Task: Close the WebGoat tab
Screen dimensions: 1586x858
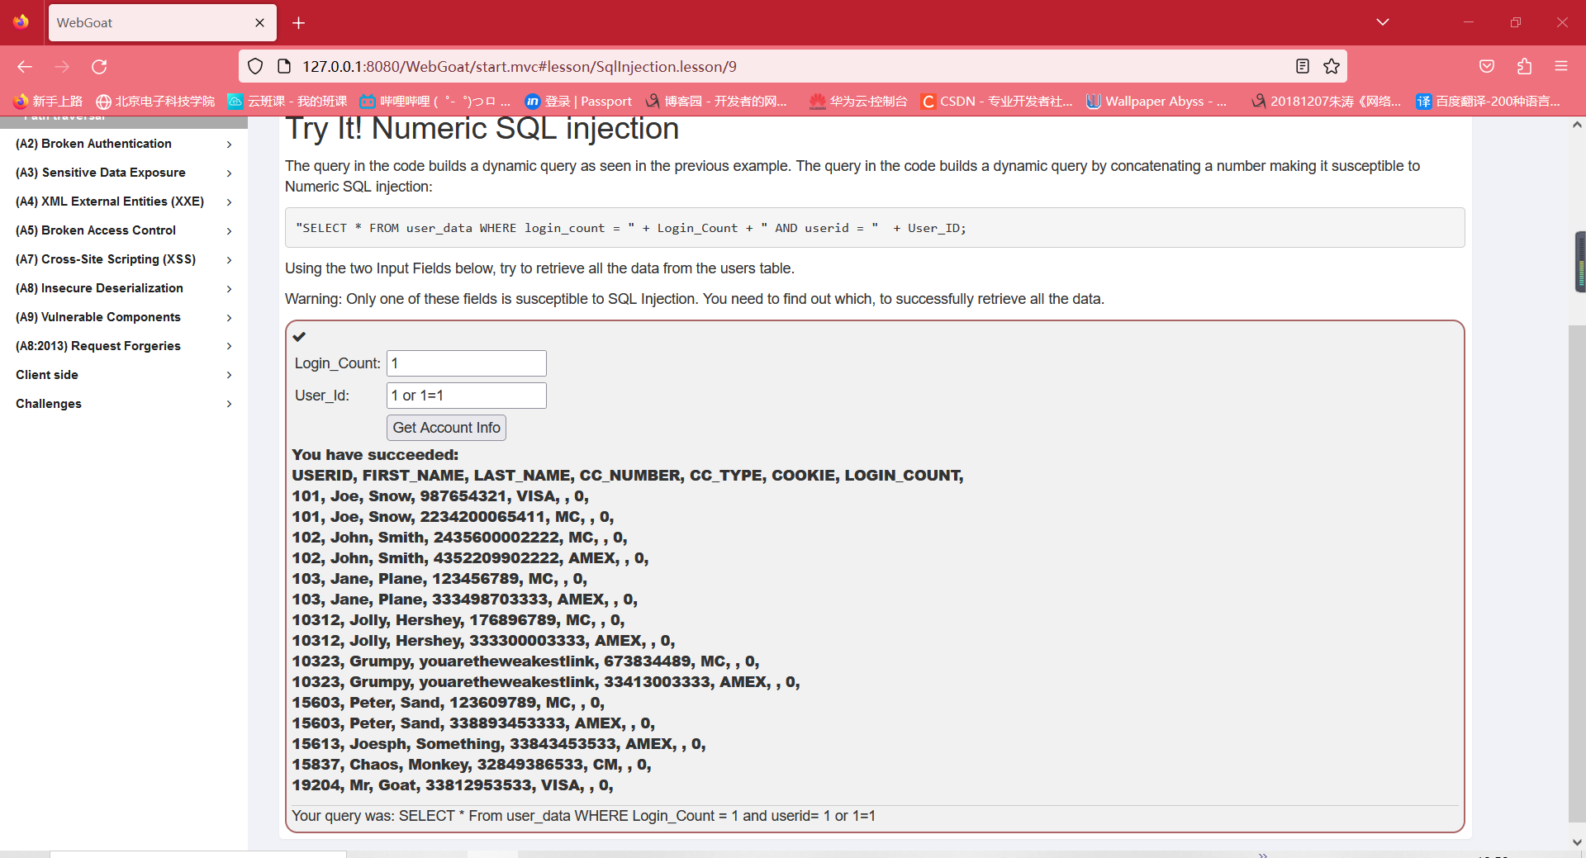Action: click(x=259, y=23)
